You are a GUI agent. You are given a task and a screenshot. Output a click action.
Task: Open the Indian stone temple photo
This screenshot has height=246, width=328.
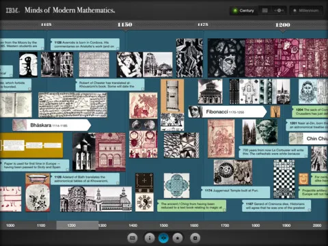coord(158,65)
